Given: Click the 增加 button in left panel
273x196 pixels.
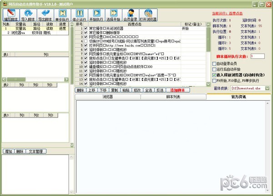Looking at the screenshot, I should (9, 152).
